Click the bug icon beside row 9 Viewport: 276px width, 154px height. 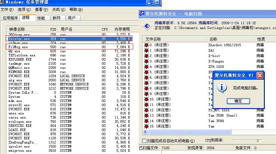click(x=146, y=94)
